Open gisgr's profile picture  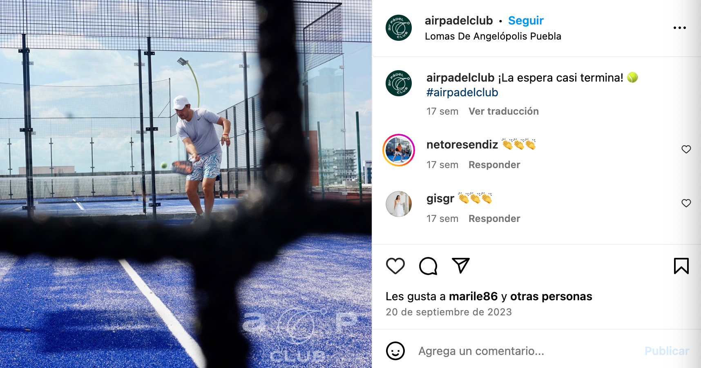click(399, 204)
